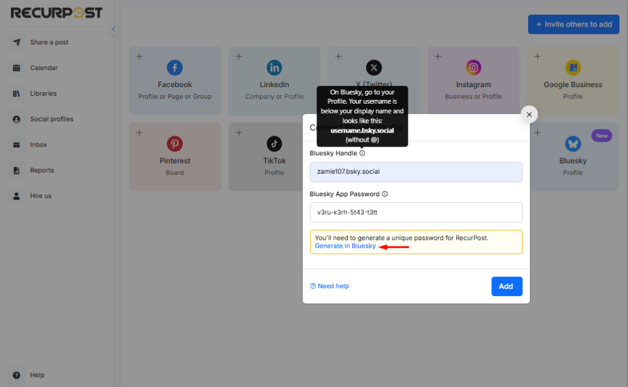Click the Share a post paper plane icon
The image size is (628, 387).
17,42
